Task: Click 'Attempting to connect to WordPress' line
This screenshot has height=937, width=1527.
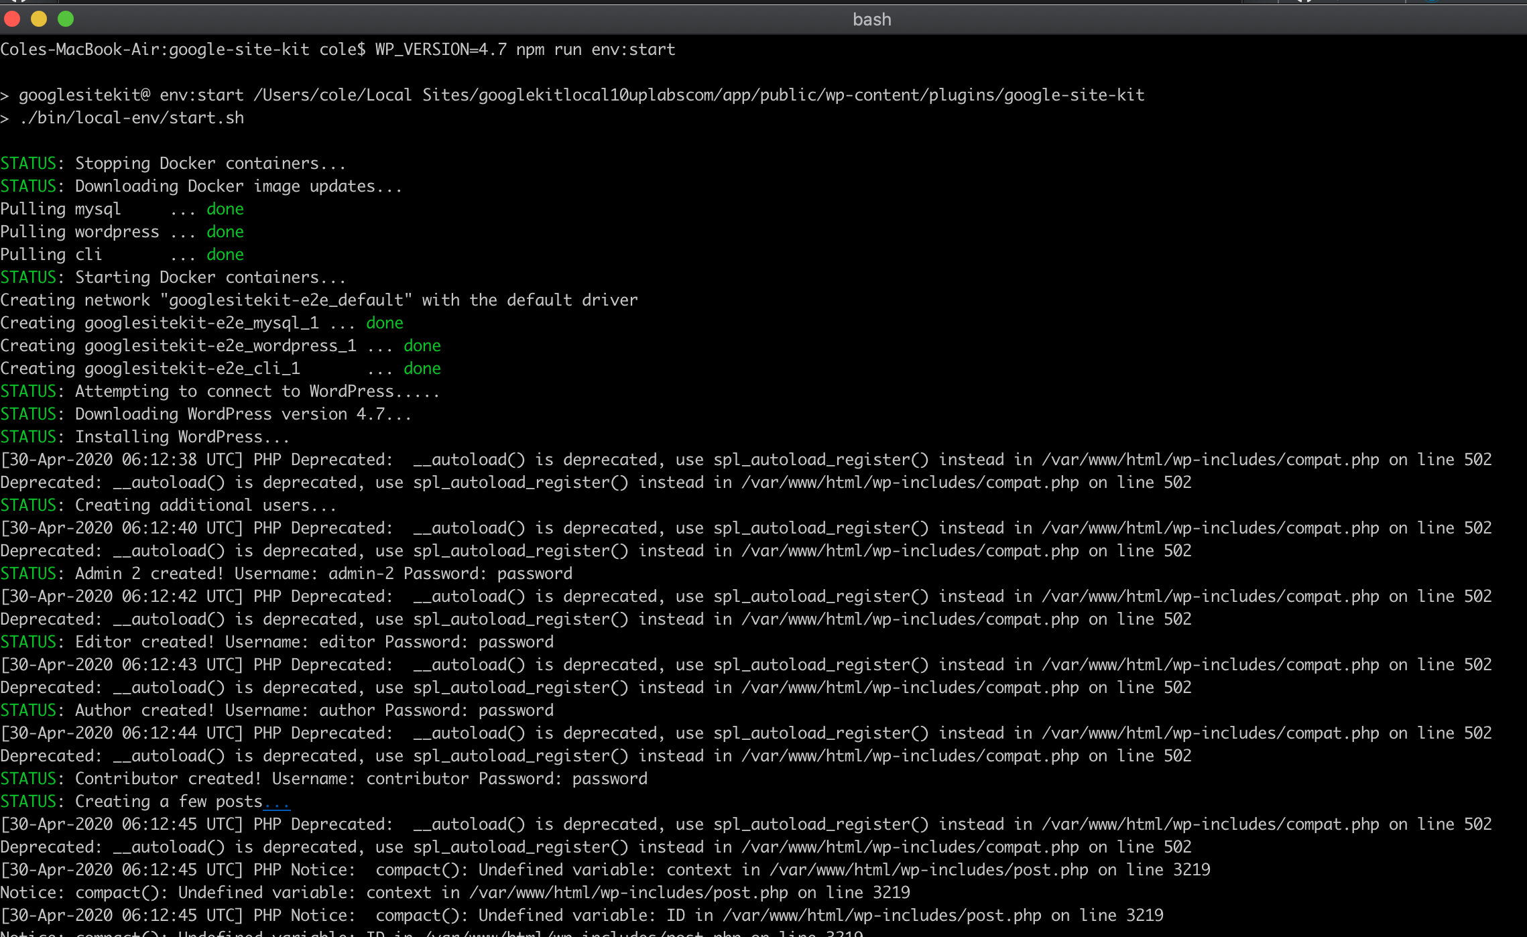Action: (x=220, y=391)
